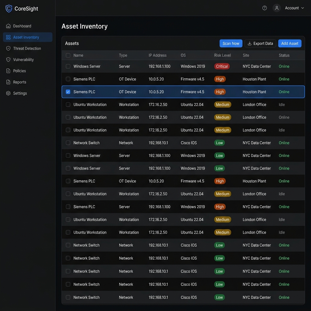This screenshot has height=311, width=311.
Task: Click the Add Asset button
Action: click(289, 43)
